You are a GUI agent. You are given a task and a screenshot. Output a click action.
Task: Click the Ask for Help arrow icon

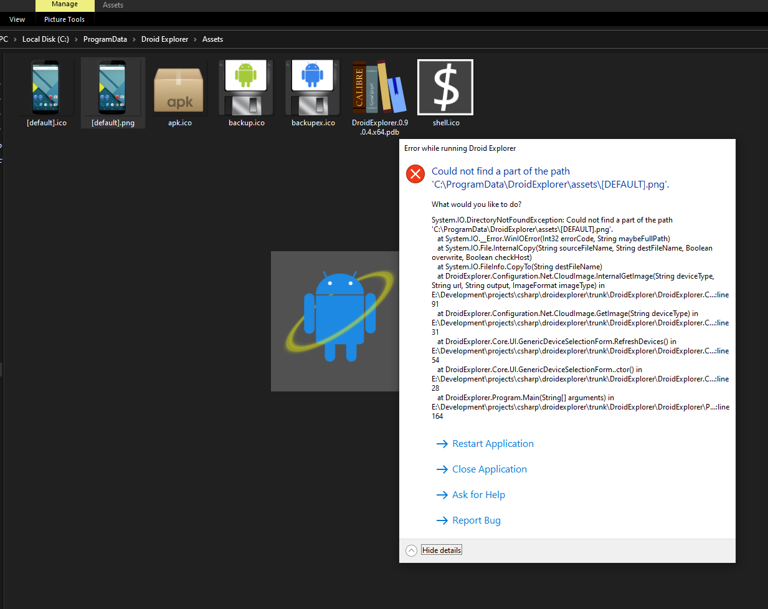point(442,495)
